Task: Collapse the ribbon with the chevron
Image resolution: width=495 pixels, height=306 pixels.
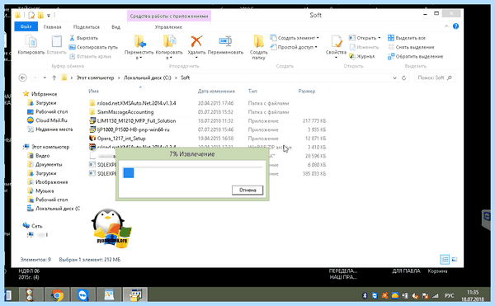Action: 446,26
